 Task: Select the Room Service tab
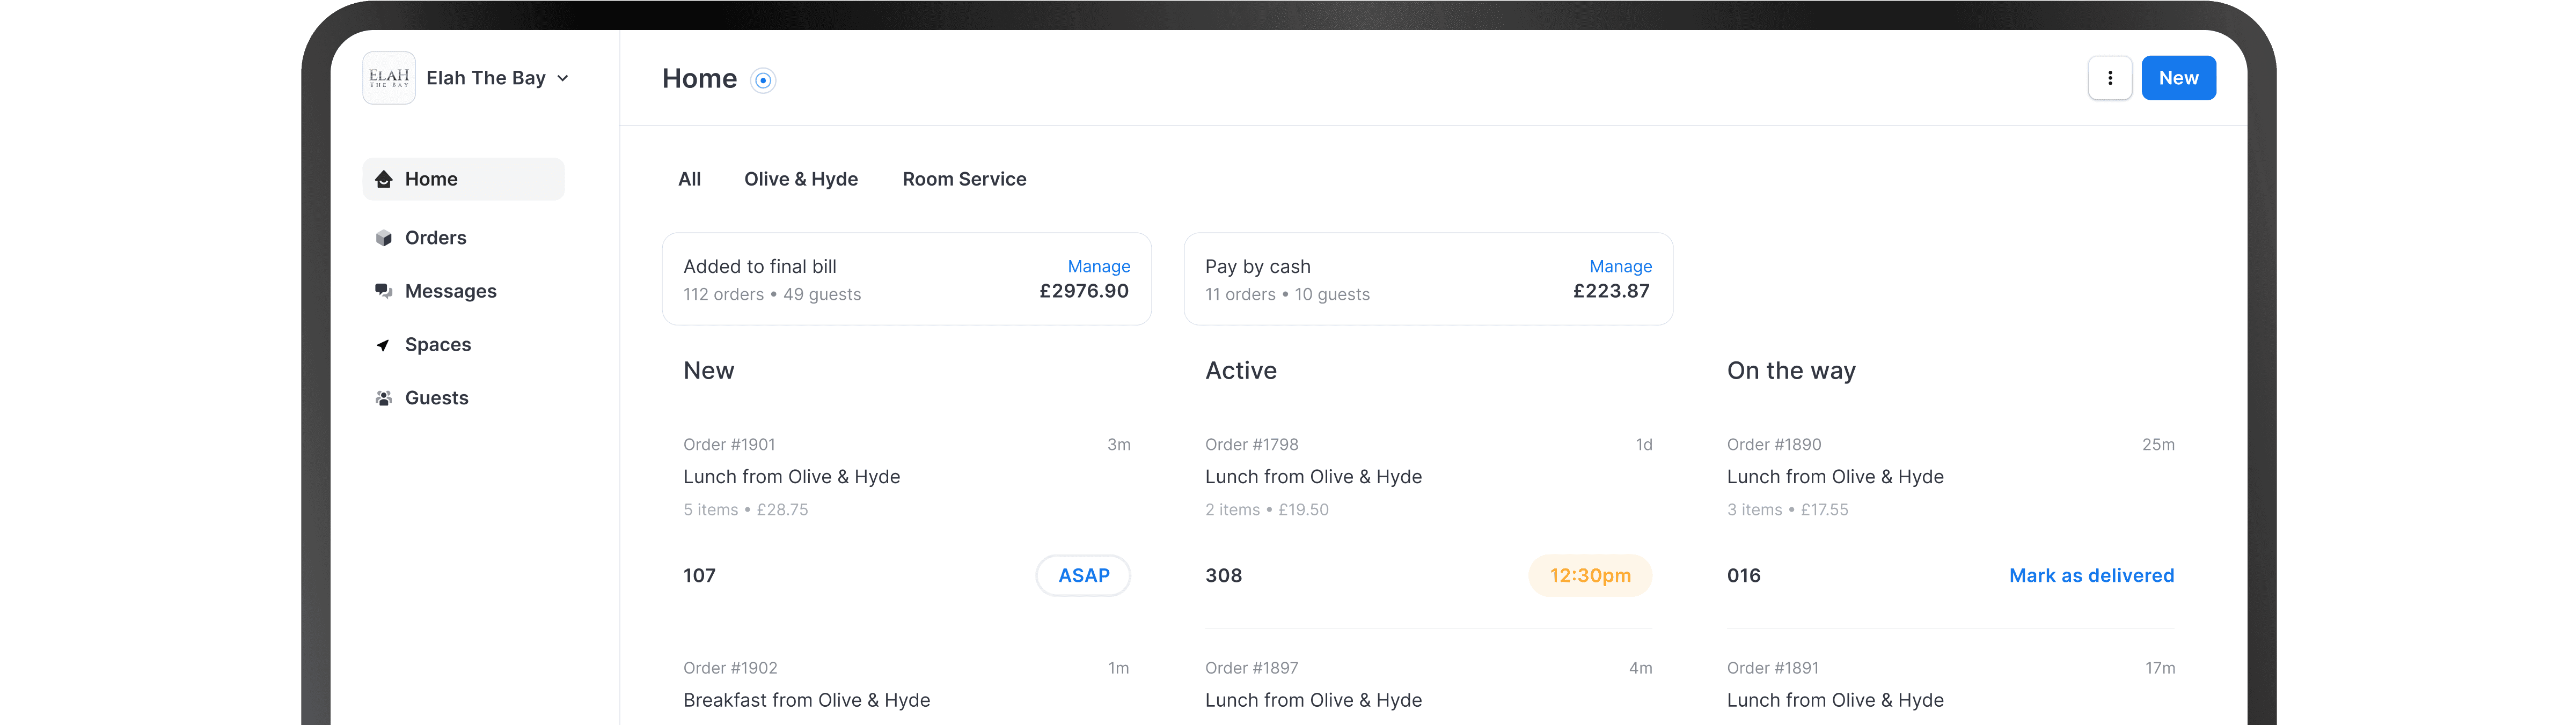tap(964, 179)
